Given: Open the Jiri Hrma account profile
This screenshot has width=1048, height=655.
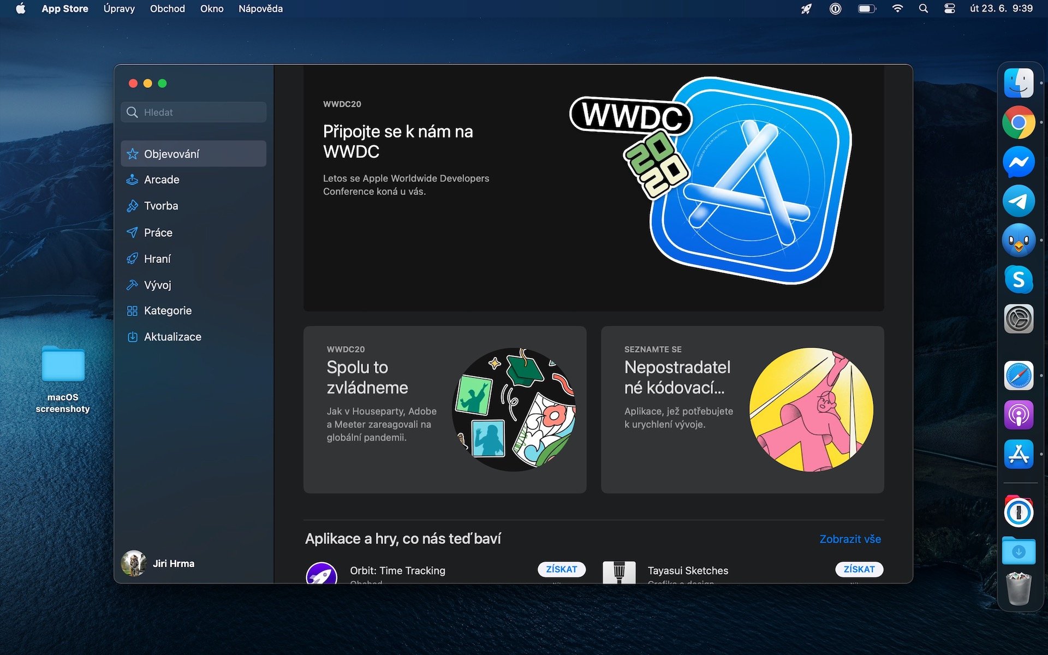Looking at the screenshot, I should [158, 563].
